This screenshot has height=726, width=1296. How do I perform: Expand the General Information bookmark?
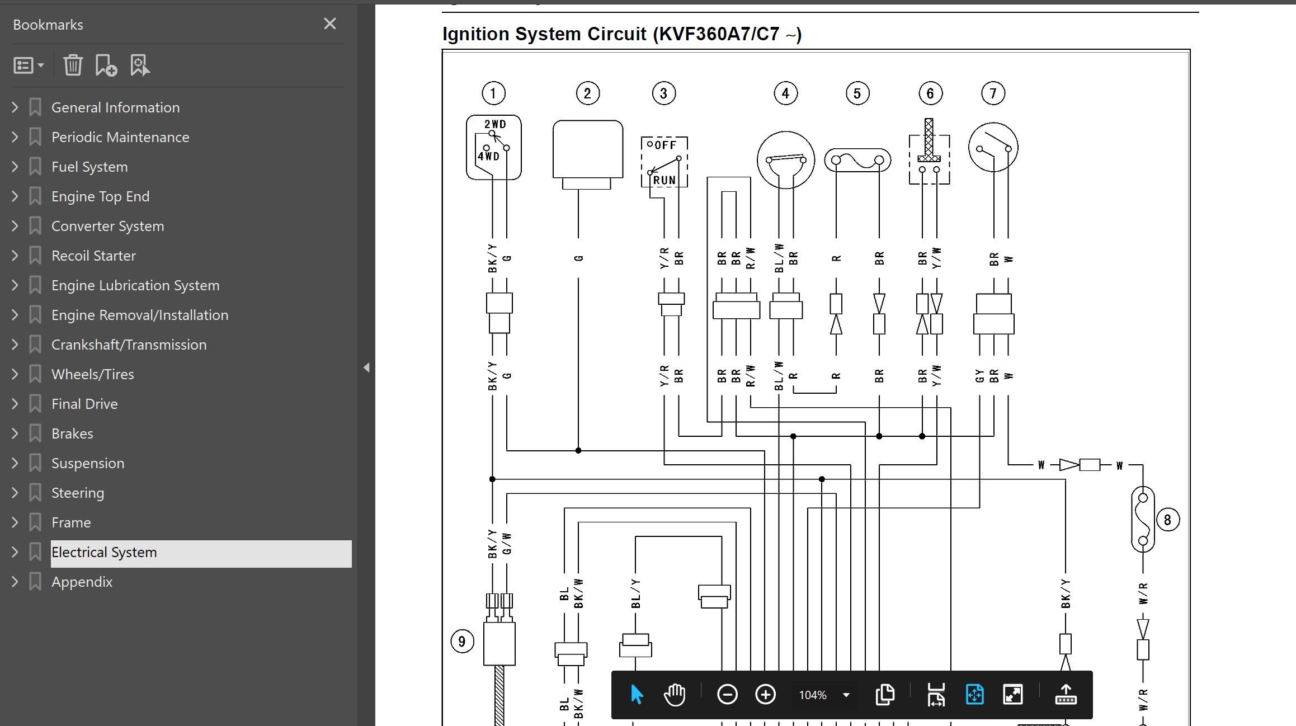(15, 107)
